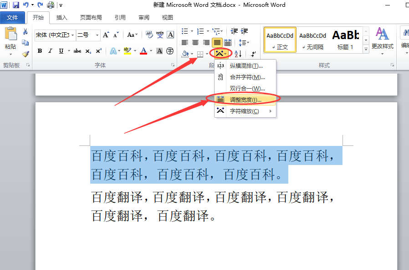The height and width of the screenshot is (270, 409).
Task: Switch to the 审阅 Review tab
Action: point(144,18)
